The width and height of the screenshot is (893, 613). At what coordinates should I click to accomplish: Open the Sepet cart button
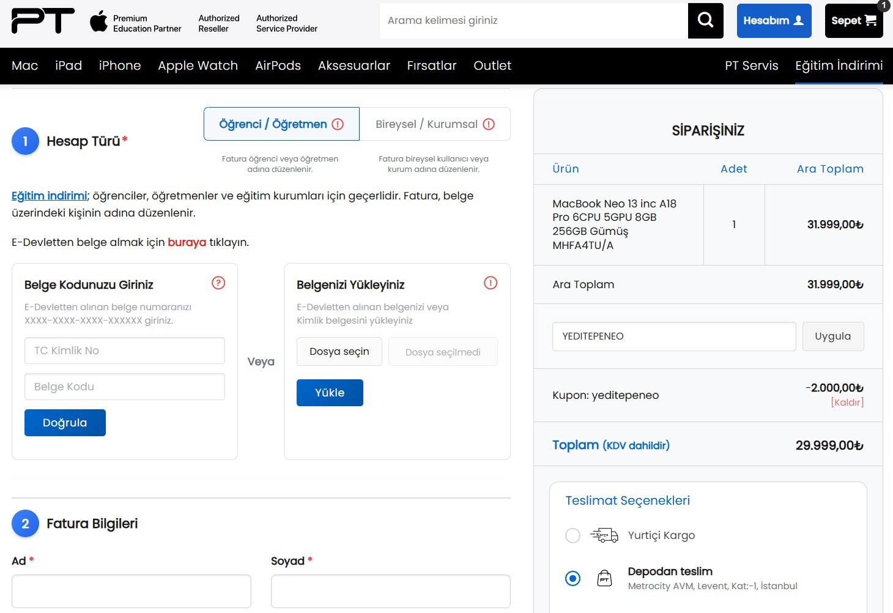854,21
